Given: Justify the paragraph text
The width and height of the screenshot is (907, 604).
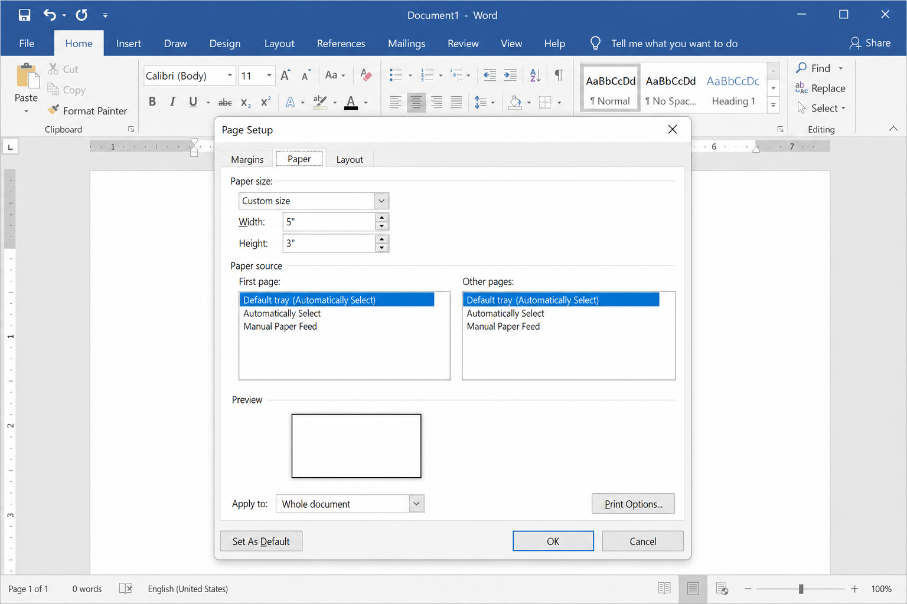Looking at the screenshot, I should tap(456, 102).
